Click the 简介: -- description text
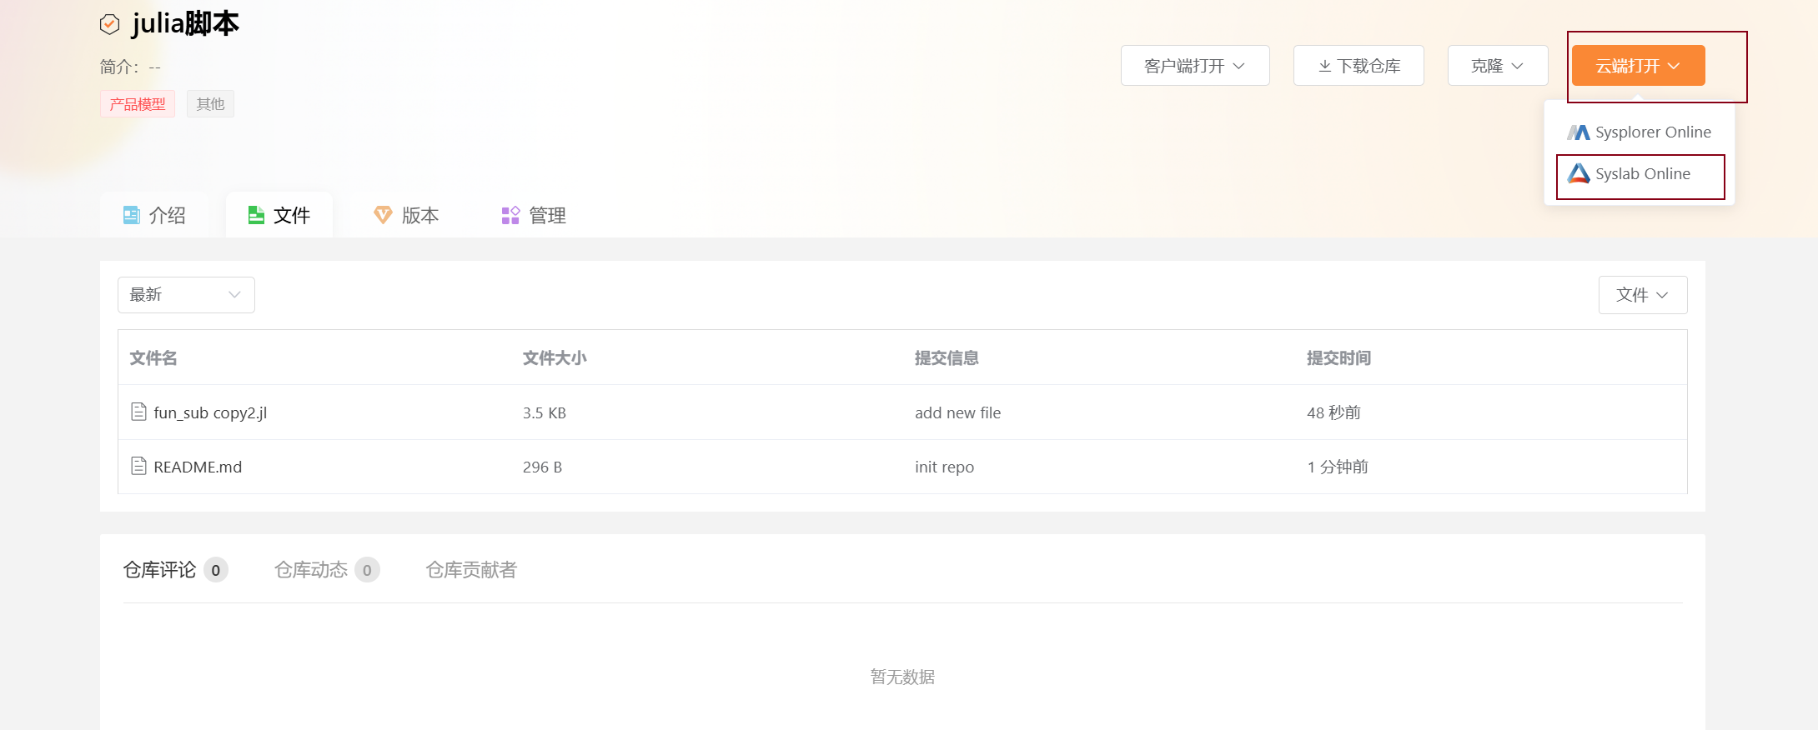The height and width of the screenshot is (730, 1818). click(130, 67)
